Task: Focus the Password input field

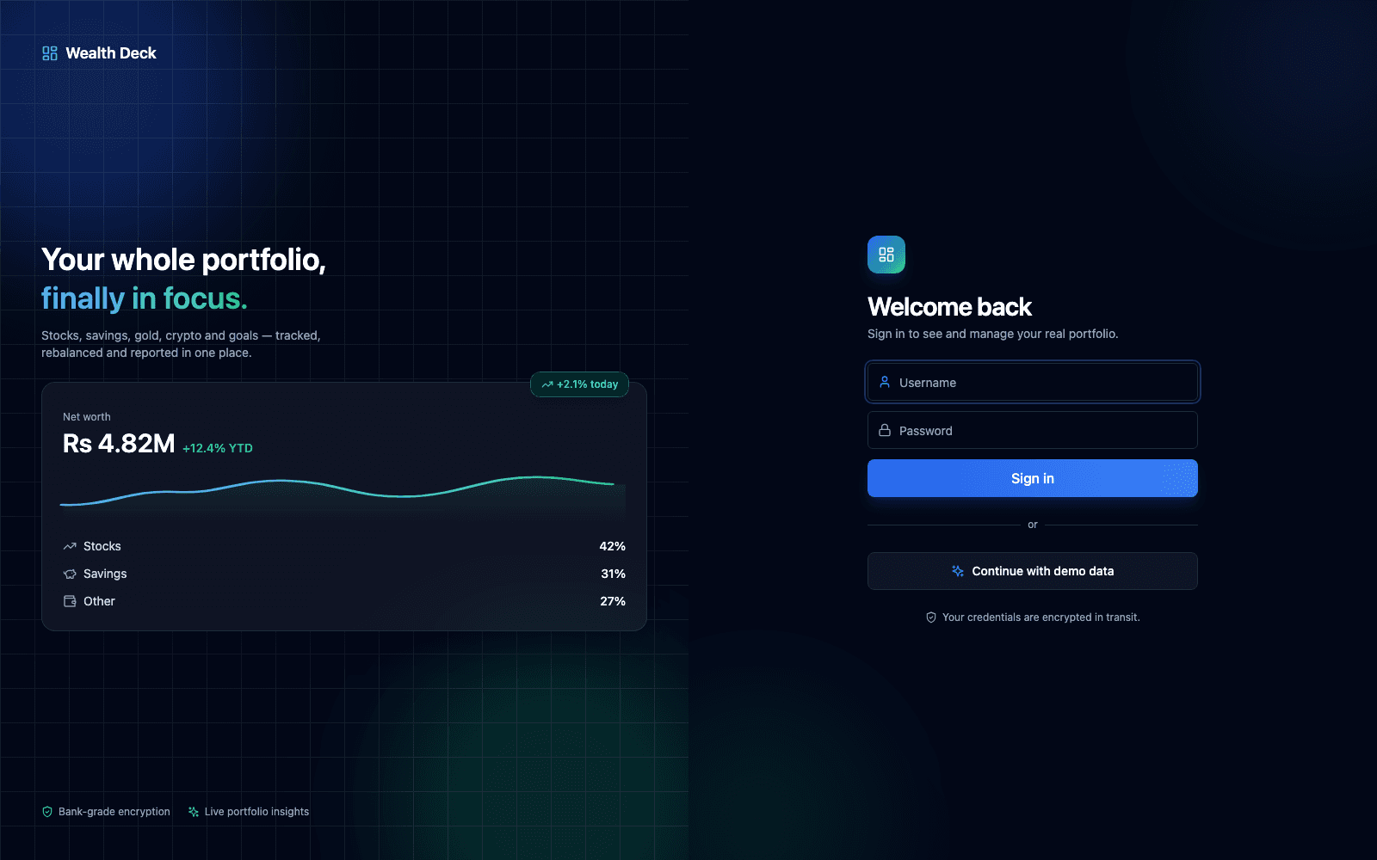Action: 1033,430
